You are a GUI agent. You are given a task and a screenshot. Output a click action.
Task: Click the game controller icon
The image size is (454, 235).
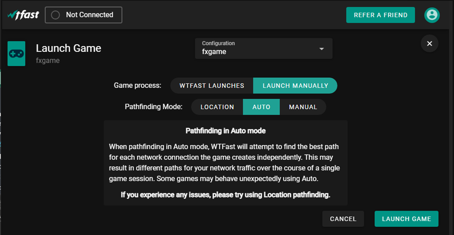17,53
